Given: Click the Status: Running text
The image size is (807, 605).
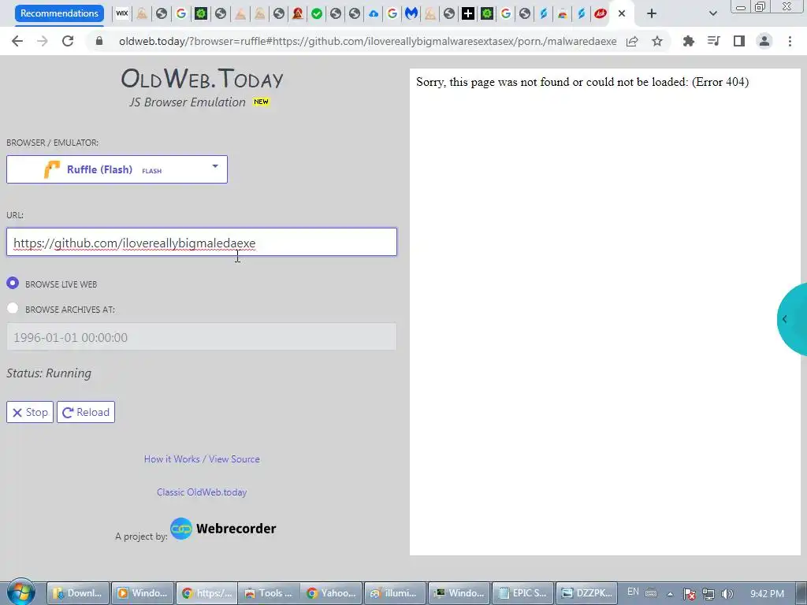Looking at the screenshot, I should (x=49, y=373).
